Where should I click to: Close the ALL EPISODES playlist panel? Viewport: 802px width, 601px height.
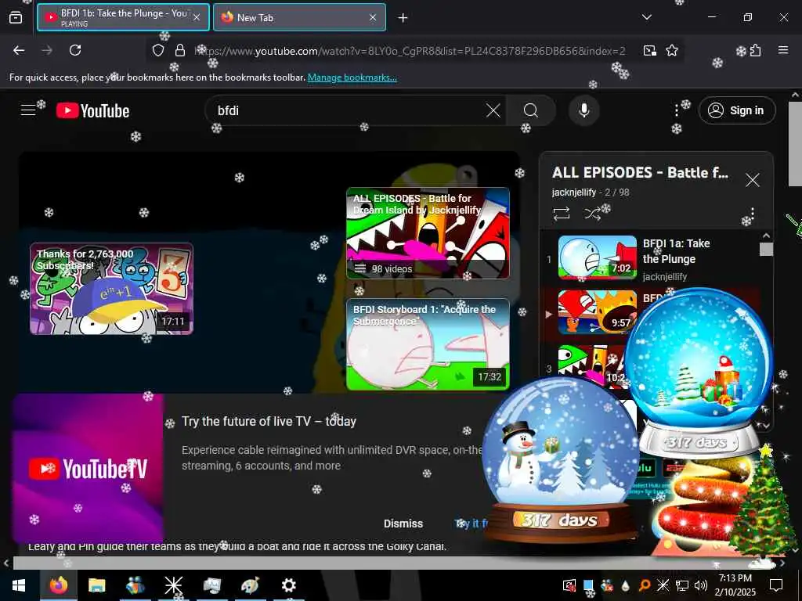point(752,180)
